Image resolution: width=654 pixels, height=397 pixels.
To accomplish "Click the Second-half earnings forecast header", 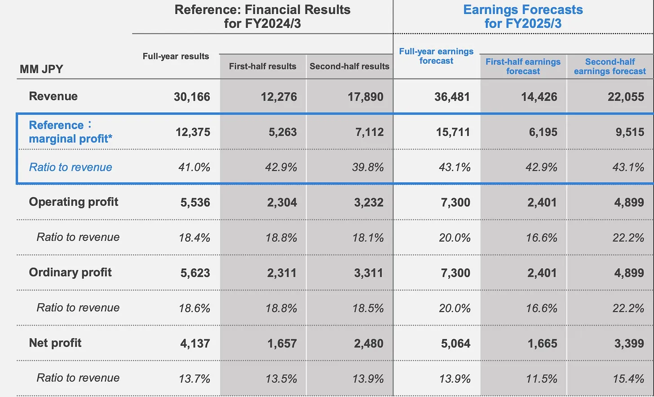I will pos(610,66).
